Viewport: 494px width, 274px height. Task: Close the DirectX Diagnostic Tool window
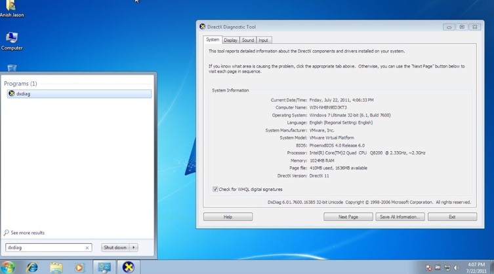point(475,27)
